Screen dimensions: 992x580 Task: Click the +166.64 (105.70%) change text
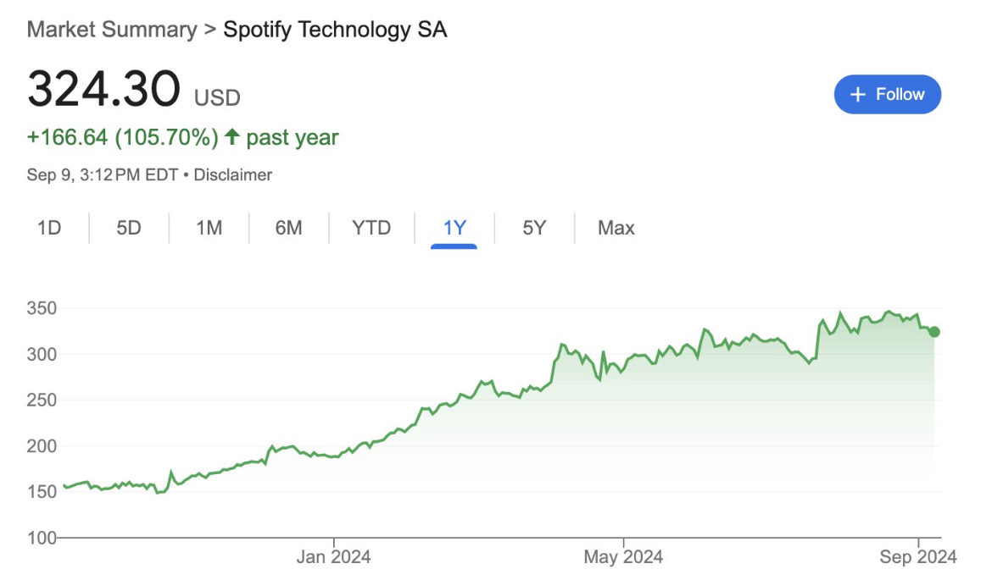tap(123, 137)
